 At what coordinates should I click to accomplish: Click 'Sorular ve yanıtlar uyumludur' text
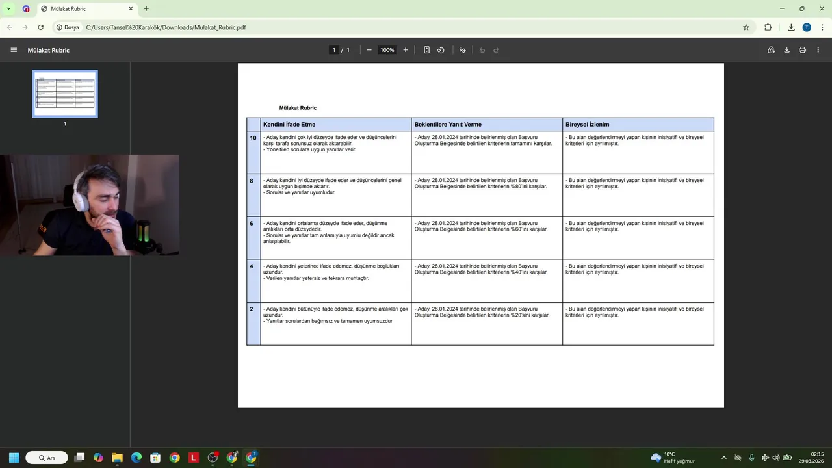[301, 192]
